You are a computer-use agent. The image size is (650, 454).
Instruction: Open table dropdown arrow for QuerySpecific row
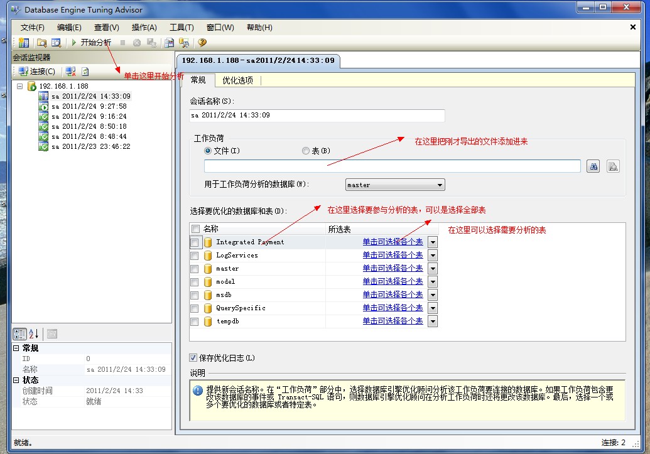pyautogui.click(x=433, y=308)
